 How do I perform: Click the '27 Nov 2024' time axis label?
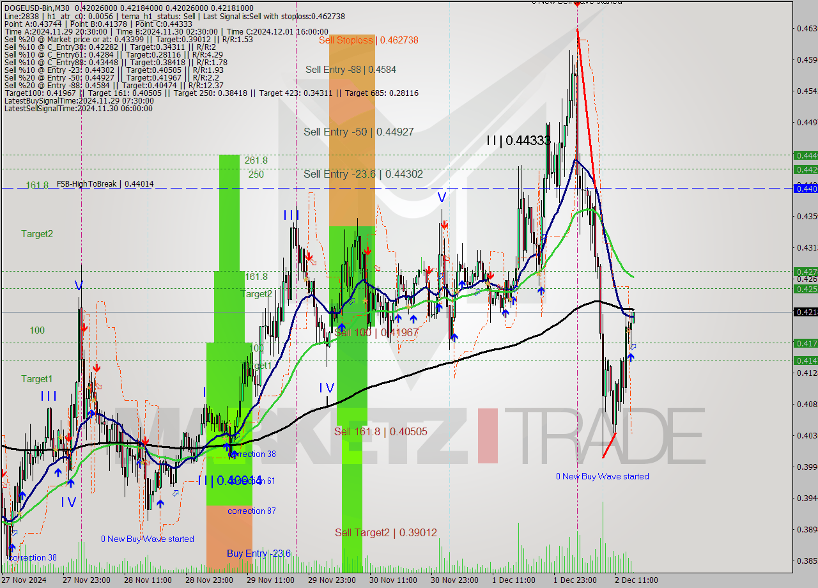(x=24, y=580)
